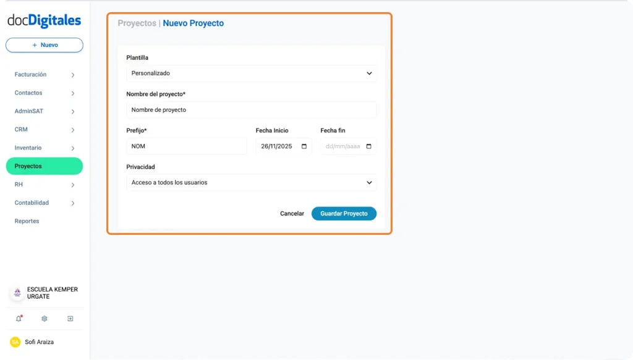Screen dimensions: 633x360
Task: Click the Sofi Araiza avatar
Action: [x=15, y=341]
